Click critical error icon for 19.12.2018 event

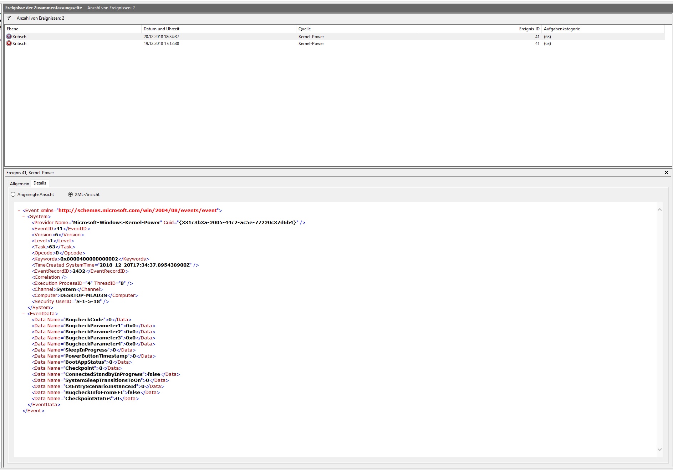pos(9,43)
